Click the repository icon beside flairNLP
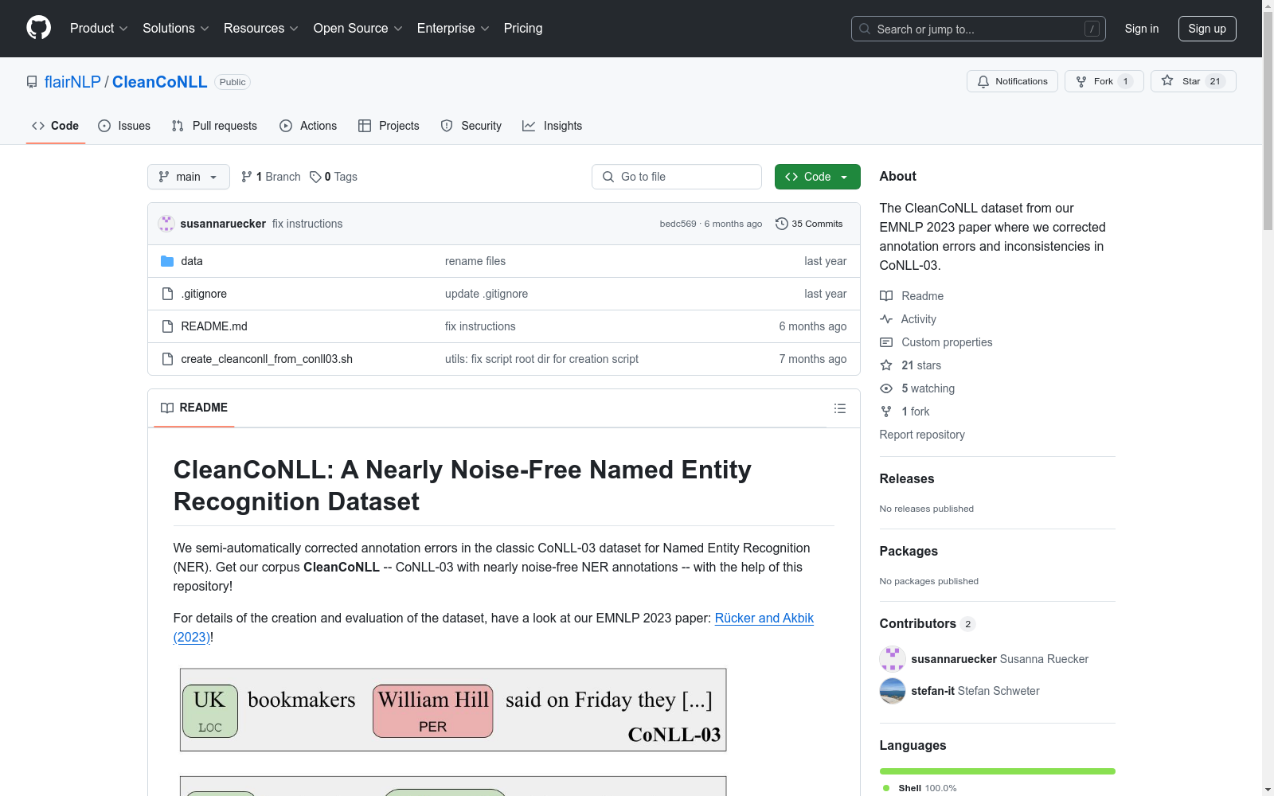 [32, 82]
